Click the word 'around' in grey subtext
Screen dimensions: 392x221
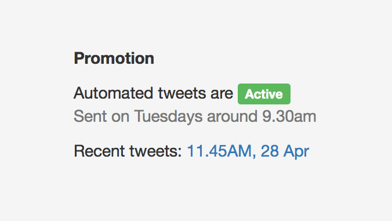click(x=233, y=117)
